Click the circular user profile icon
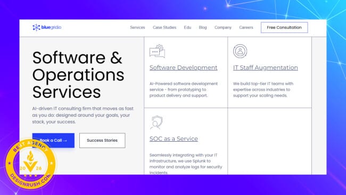346x195 pixels. (240, 51)
